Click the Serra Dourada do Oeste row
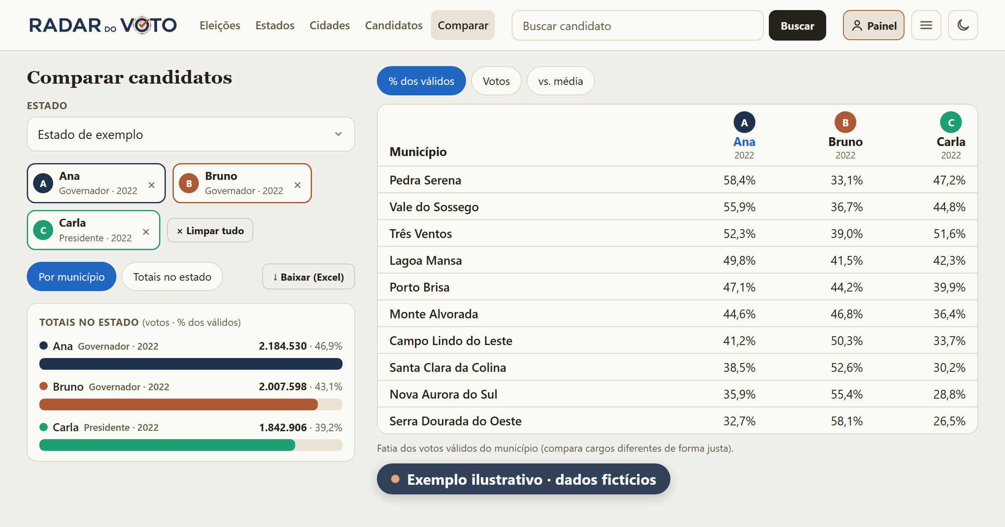 677,421
